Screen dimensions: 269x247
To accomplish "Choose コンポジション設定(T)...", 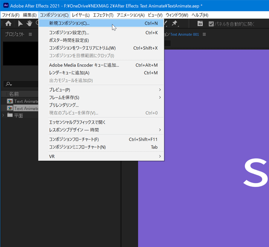I will pos(101,33).
